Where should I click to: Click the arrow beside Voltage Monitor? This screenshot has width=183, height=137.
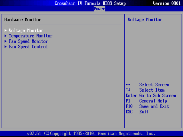(5, 31)
